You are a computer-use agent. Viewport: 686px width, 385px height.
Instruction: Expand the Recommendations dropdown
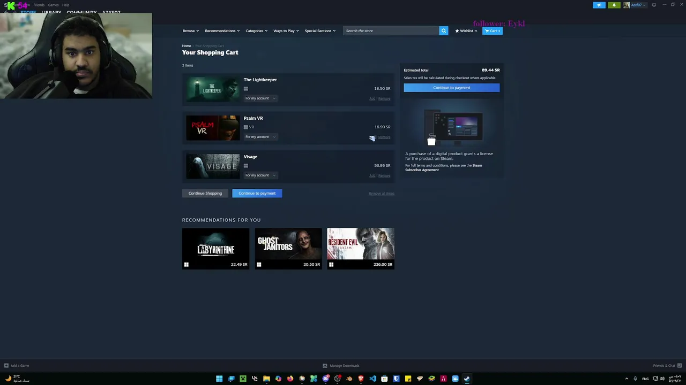click(x=222, y=30)
